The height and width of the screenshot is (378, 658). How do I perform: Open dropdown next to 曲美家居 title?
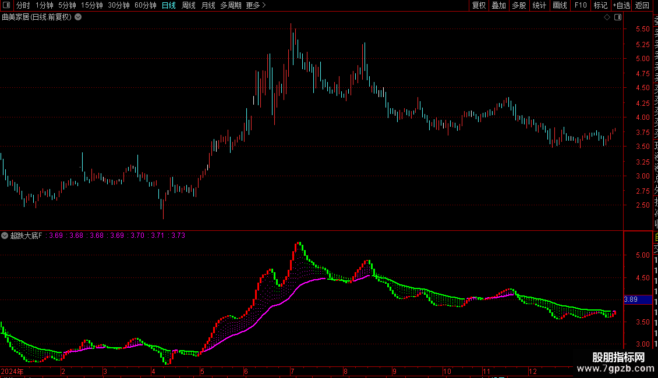(78, 17)
